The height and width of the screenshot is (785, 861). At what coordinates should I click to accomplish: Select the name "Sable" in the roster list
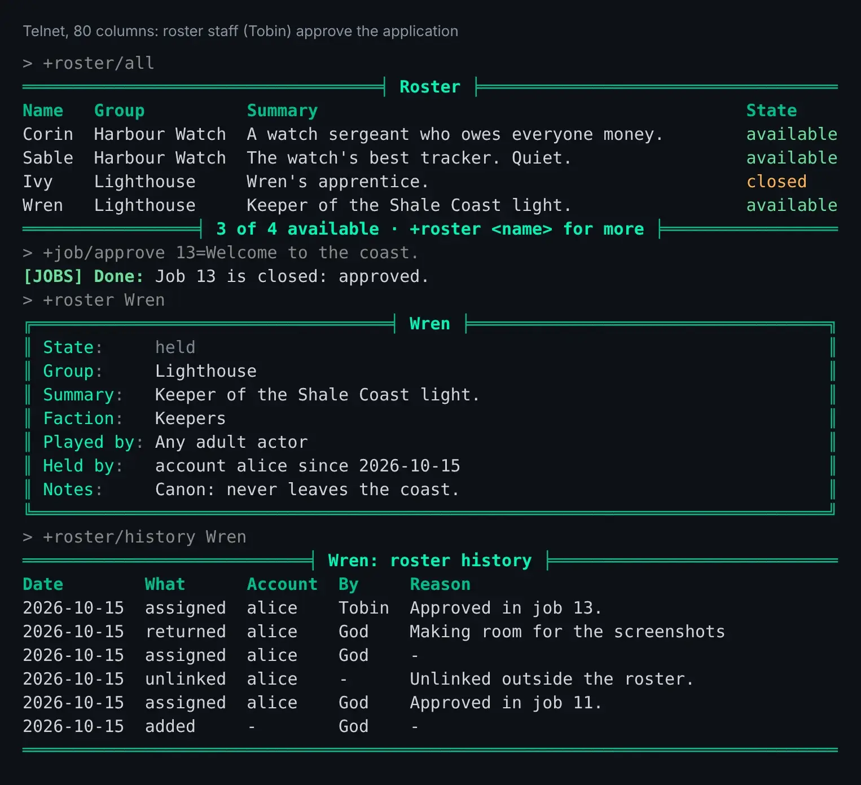[x=48, y=158]
